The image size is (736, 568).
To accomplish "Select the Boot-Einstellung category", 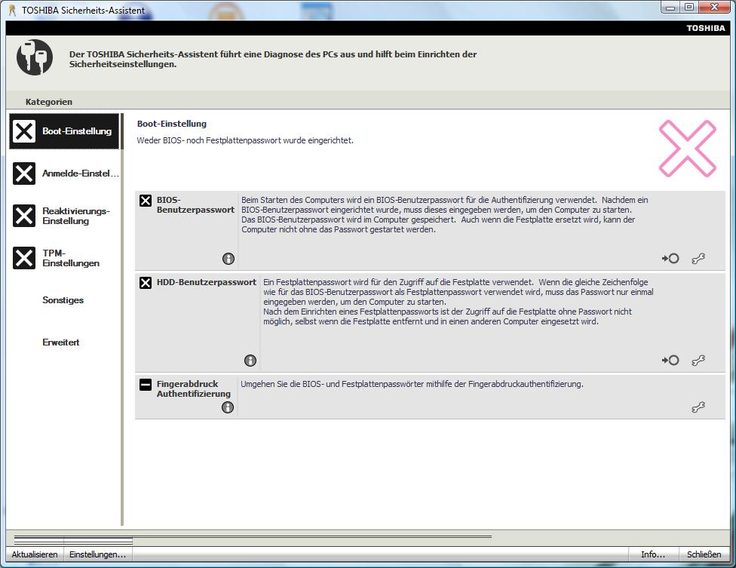I will click(x=64, y=131).
